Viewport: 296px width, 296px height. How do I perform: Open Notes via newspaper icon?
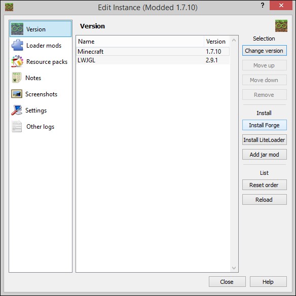[x=17, y=78]
